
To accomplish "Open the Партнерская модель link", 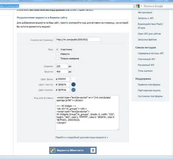I will [149, 90].
